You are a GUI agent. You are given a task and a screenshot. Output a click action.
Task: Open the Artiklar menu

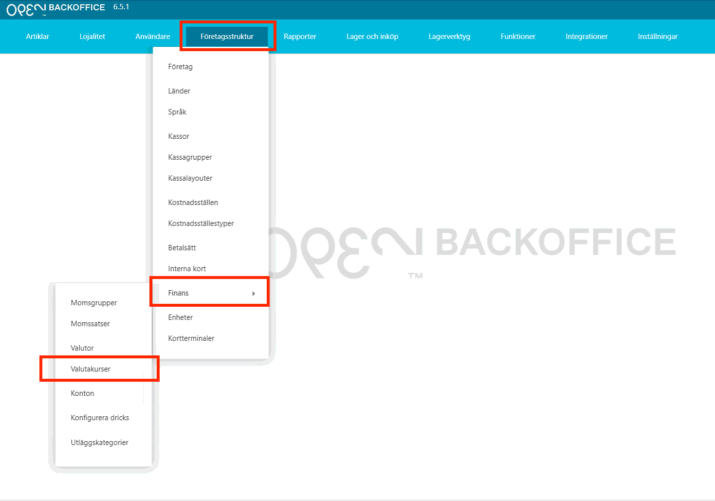tap(37, 37)
